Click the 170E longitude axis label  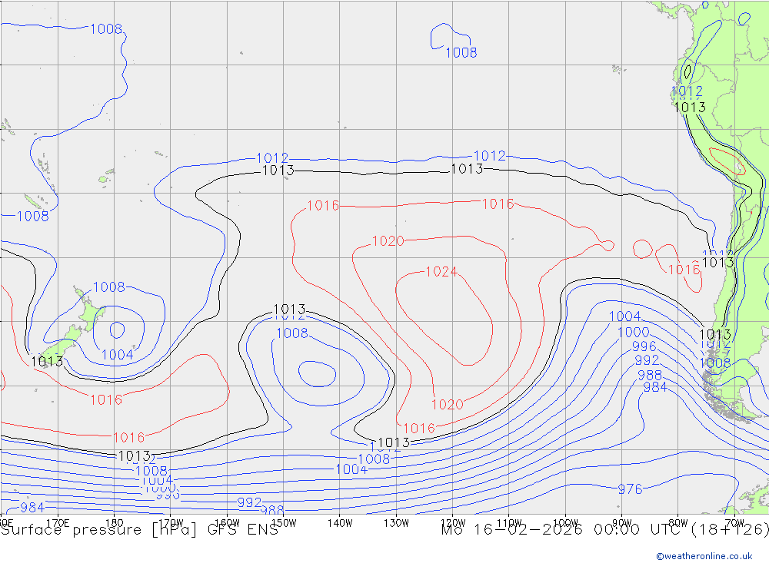(x=58, y=523)
